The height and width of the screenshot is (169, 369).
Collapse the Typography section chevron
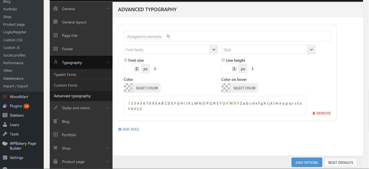coord(108,62)
